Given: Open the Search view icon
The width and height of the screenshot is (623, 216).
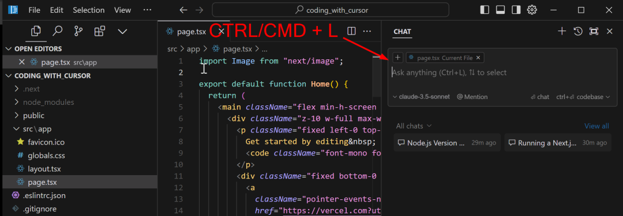Looking at the screenshot, I should 58,31.
